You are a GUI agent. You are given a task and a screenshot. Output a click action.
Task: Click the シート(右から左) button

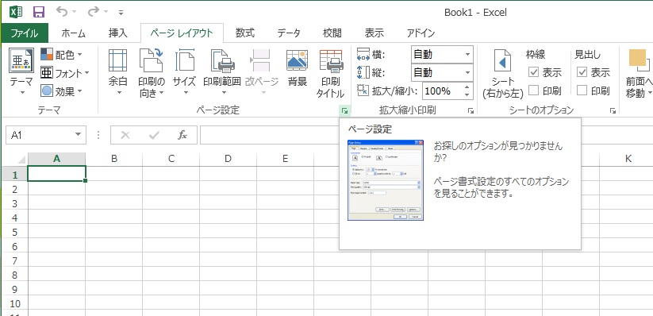point(503,73)
